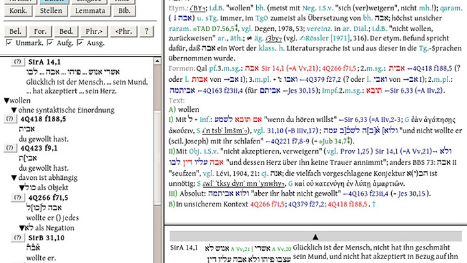The height and width of the screenshot is (263, 467).
Task: Collapse the 'wollen' tree node
Action: tap(6, 101)
